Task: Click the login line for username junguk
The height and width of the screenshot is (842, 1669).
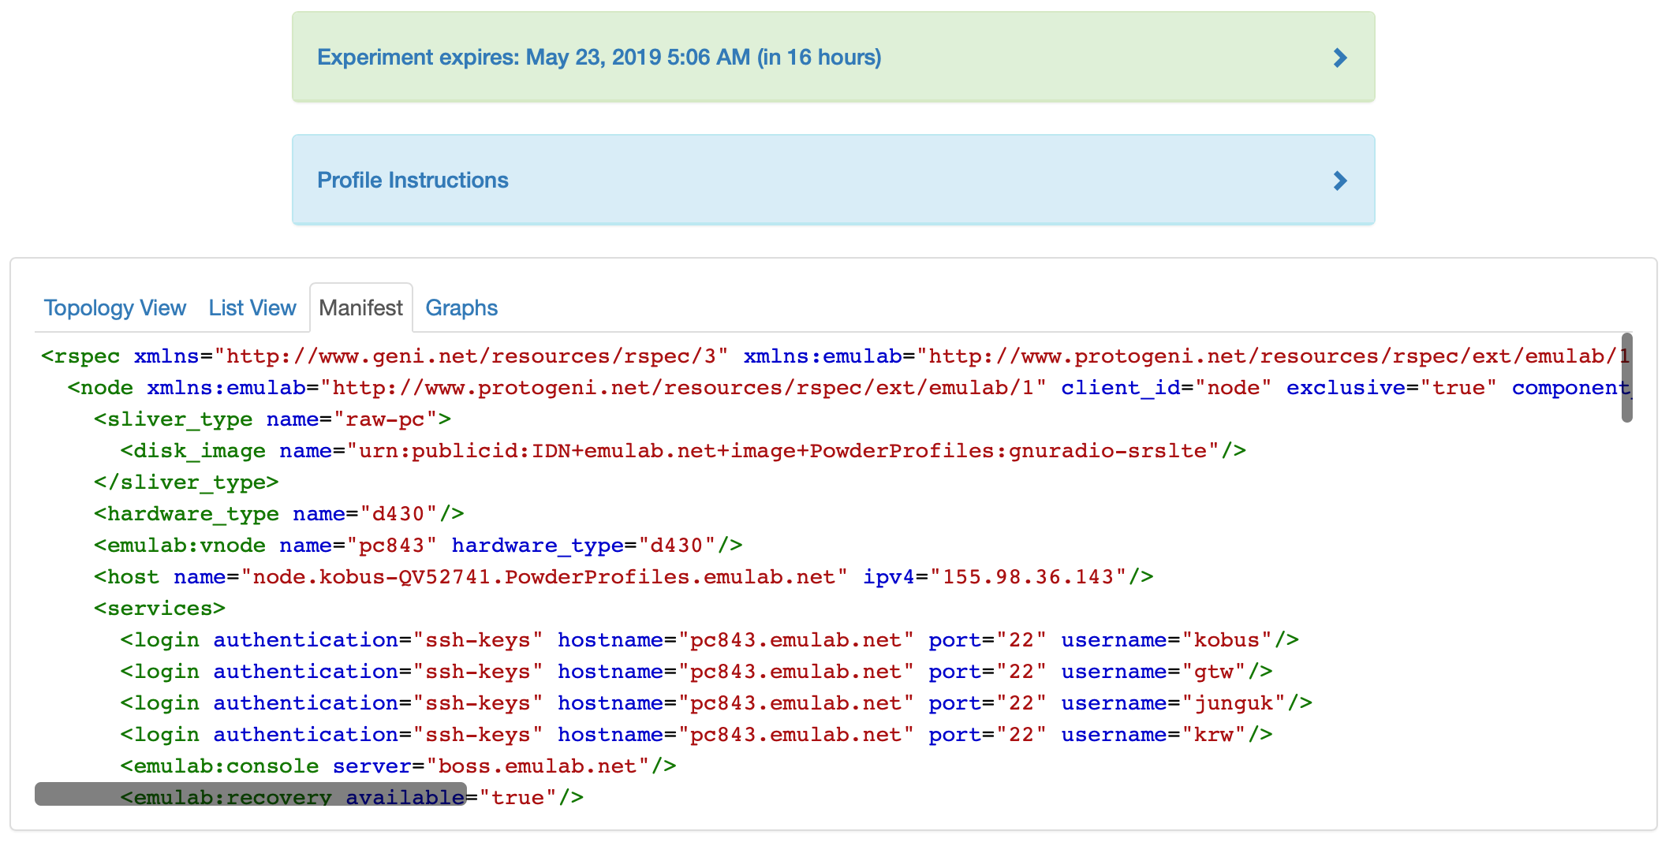Action: point(716,703)
